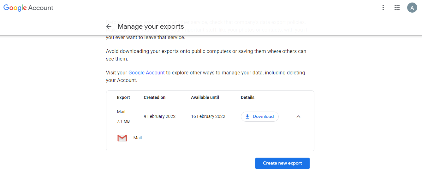This screenshot has height=186, width=422.
Task: Click the 16 February 2022 expiry date
Action: (x=208, y=116)
